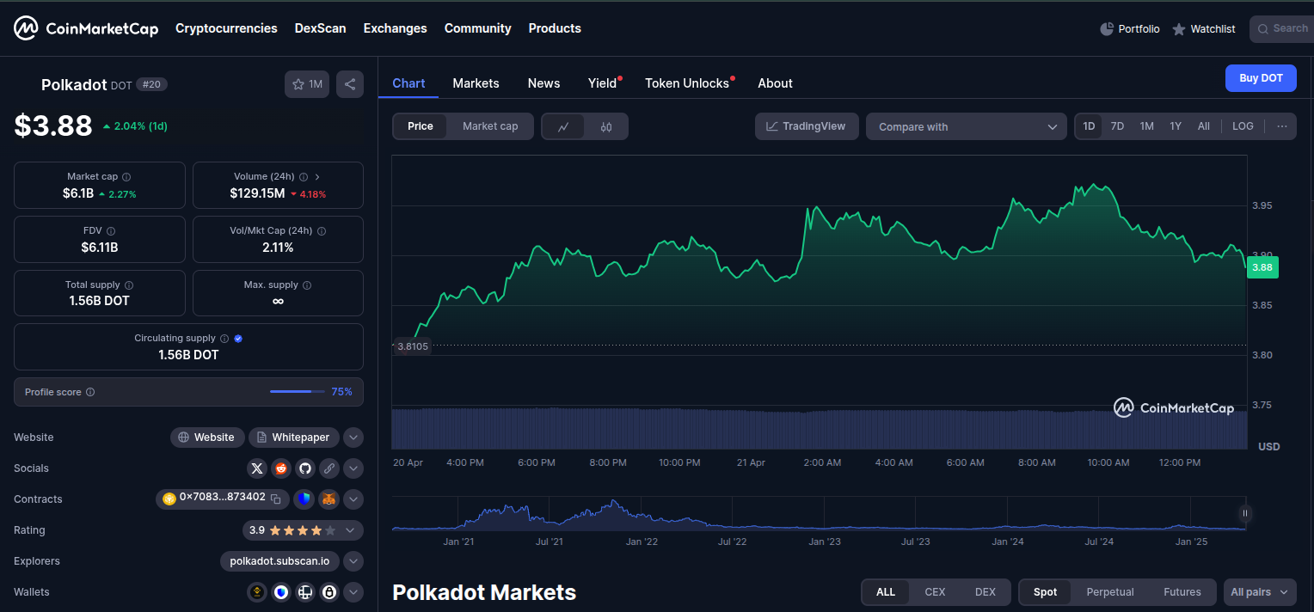Open GitHub social link
The height and width of the screenshot is (612, 1314).
point(304,468)
